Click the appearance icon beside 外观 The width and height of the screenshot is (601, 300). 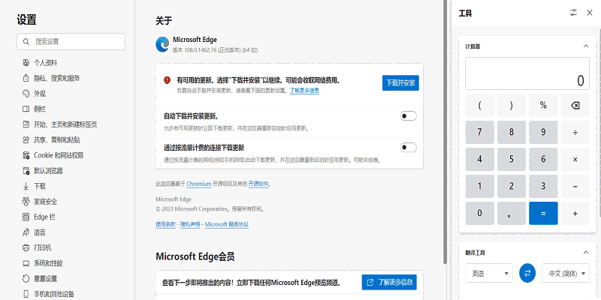click(26, 93)
